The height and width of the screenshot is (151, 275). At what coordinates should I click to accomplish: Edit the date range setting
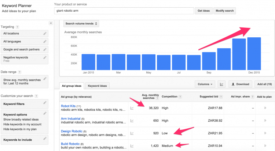pyautogui.click(x=45, y=78)
